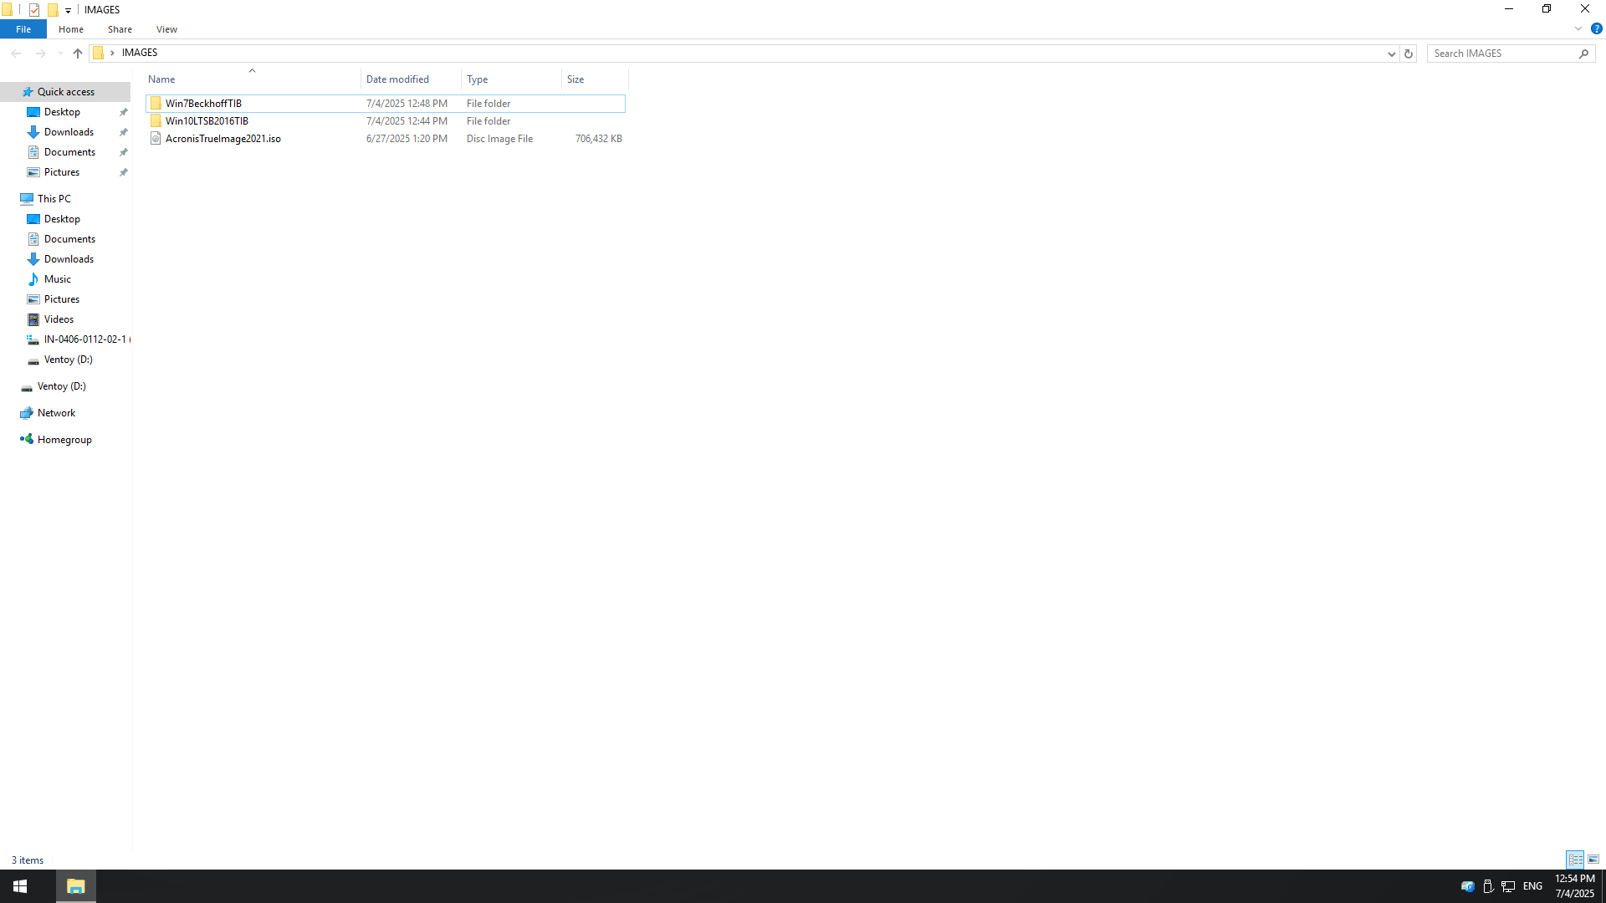
Task: Click the search magnifier icon
Action: click(1583, 54)
